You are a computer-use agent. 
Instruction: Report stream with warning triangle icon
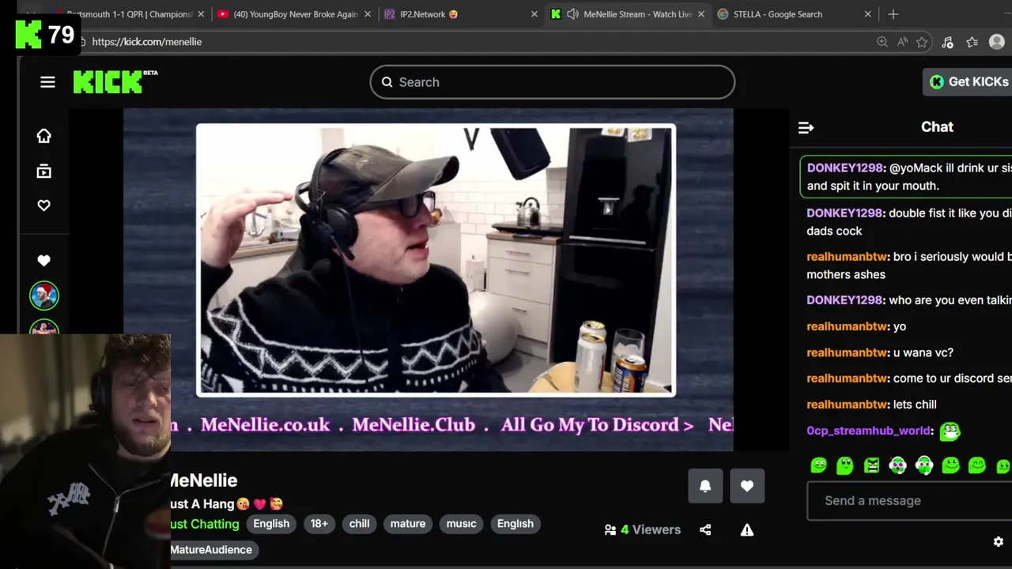pos(747,530)
